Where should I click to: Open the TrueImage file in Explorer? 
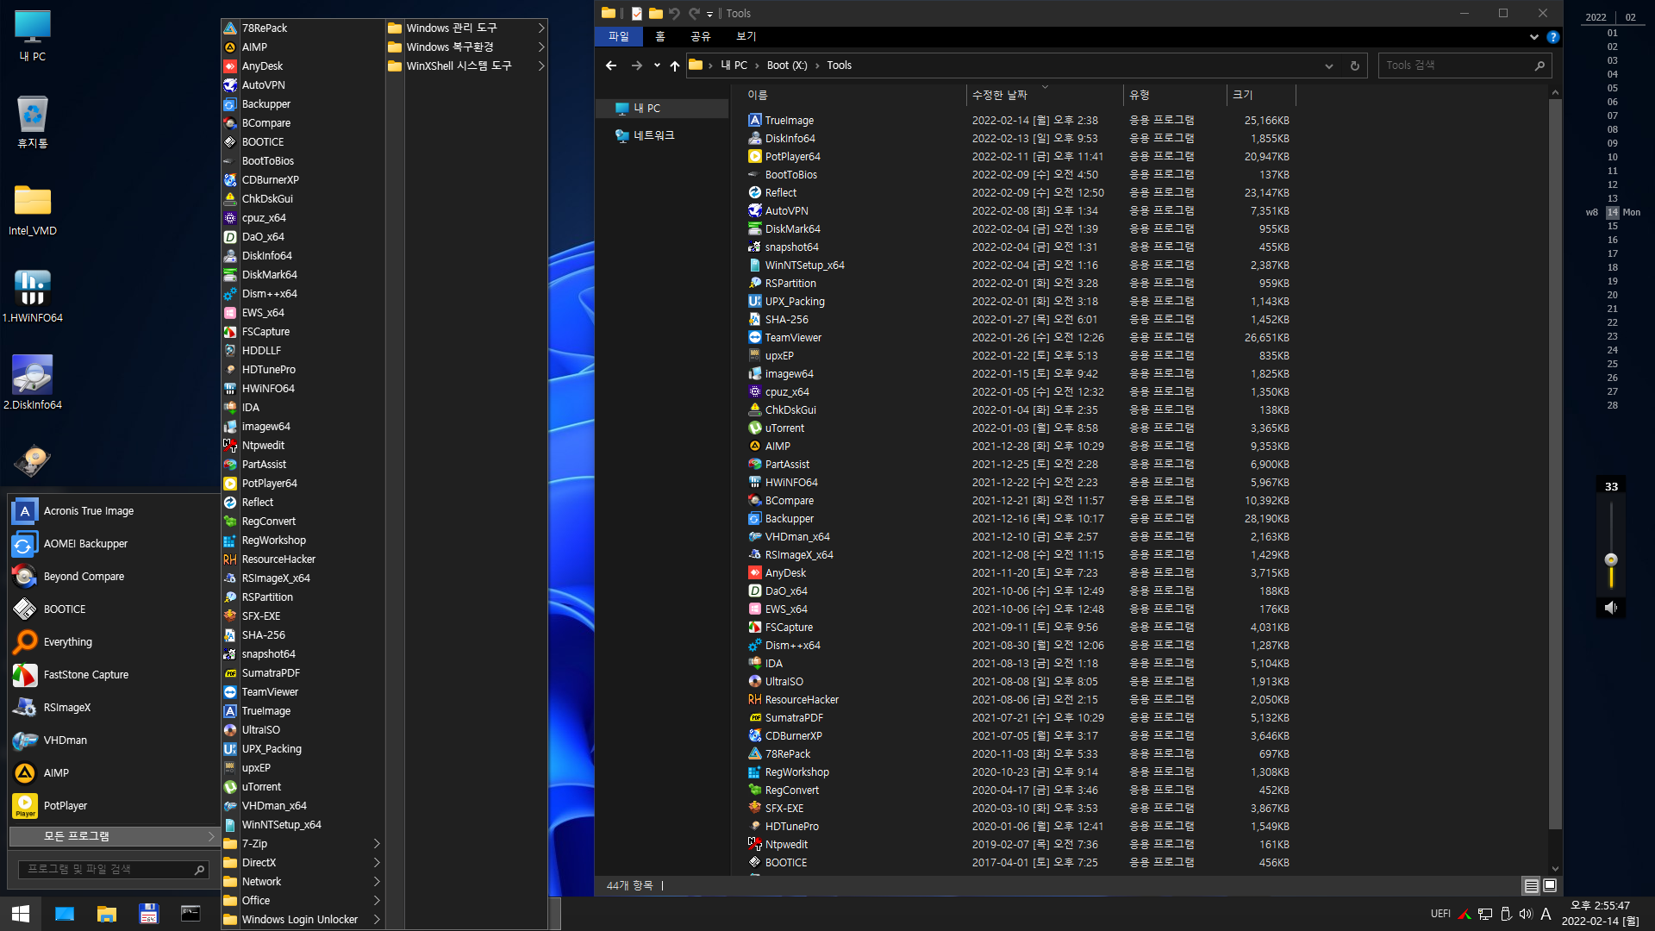(789, 121)
